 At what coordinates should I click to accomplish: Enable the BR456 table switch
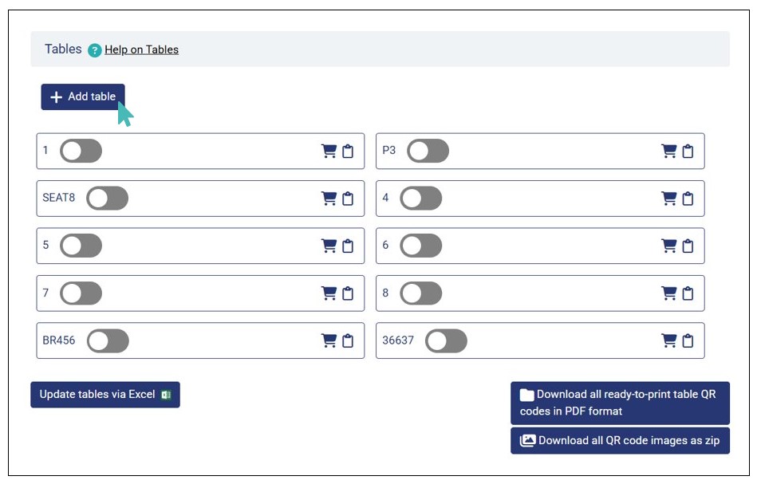pyautogui.click(x=108, y=340)
